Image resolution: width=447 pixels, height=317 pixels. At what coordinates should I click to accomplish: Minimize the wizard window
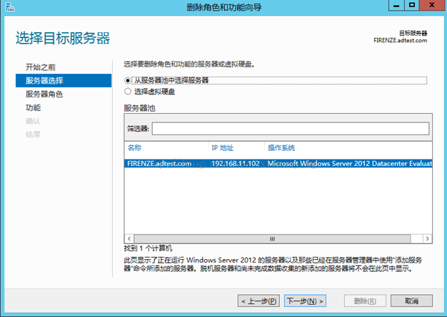[396, 6]
